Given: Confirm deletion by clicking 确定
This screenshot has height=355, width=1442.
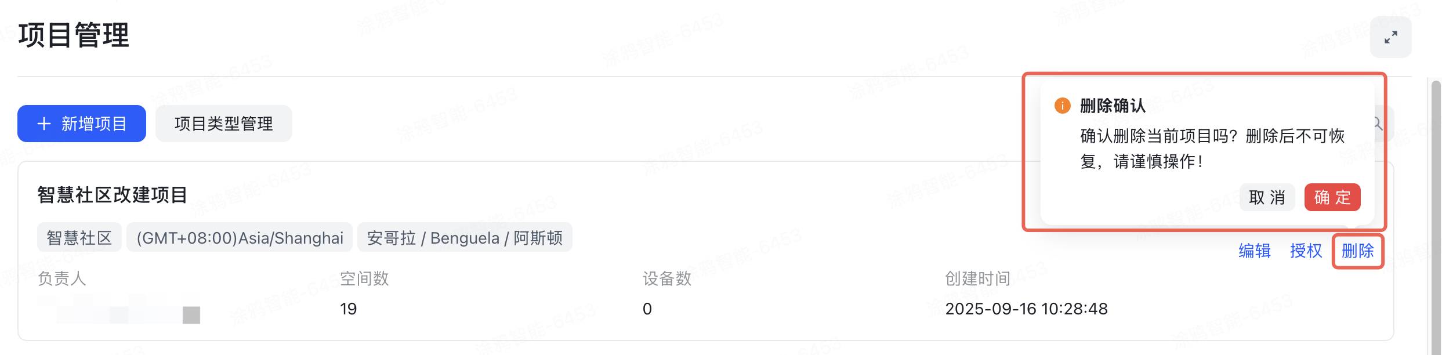Looking at the screenshot, I should [x=1332, y=197].
